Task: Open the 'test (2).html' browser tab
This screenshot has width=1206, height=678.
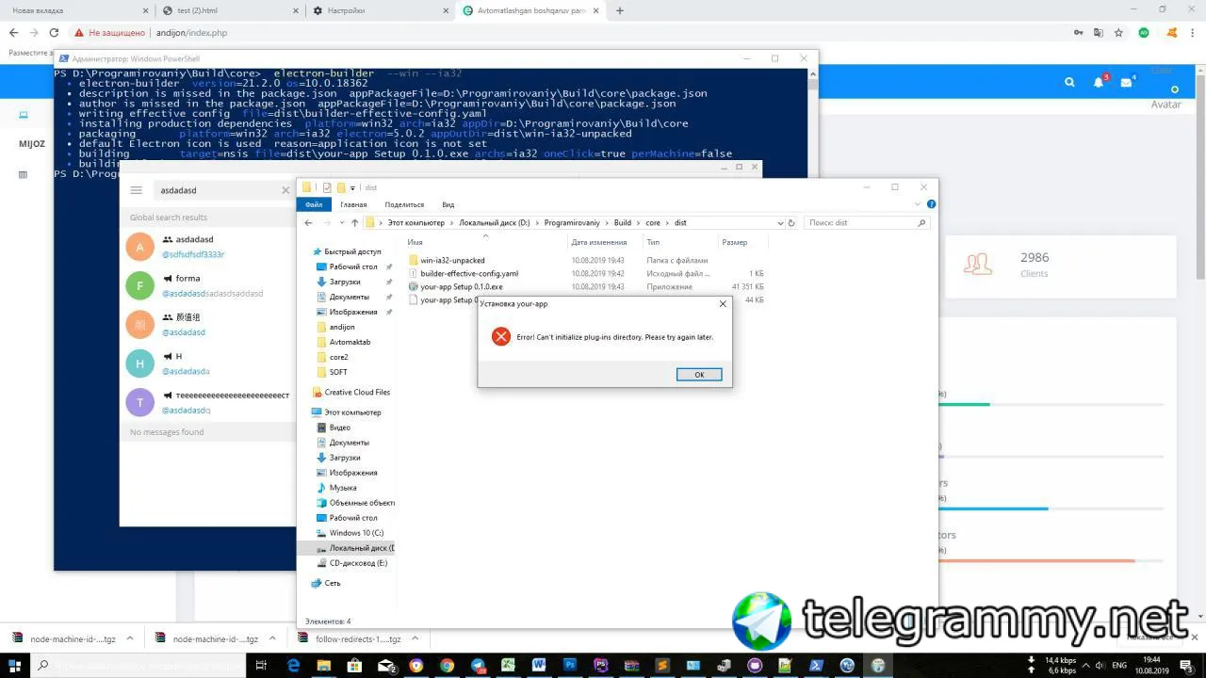Action: pos(231,10)
